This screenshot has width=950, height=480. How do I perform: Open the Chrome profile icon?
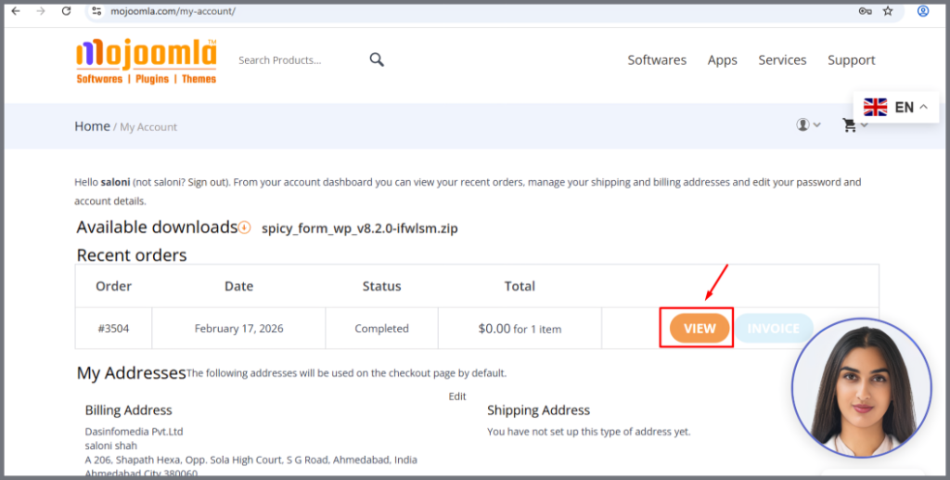[x=923, y=11]
